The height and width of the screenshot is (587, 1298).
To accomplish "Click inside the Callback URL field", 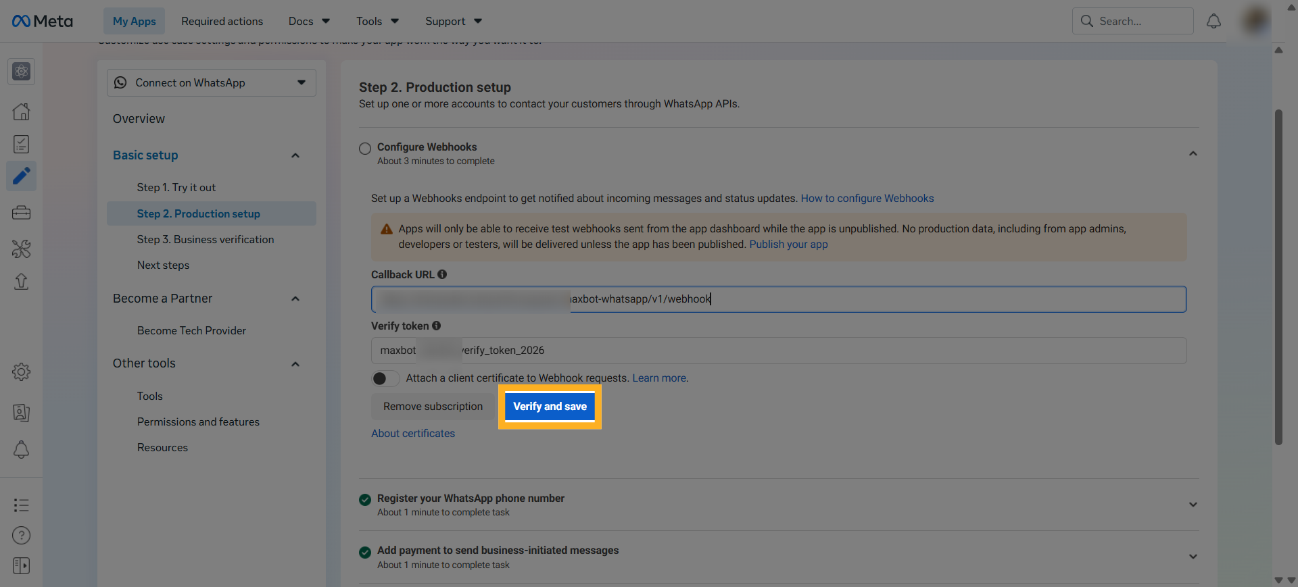I will click(x=779, y=299).
